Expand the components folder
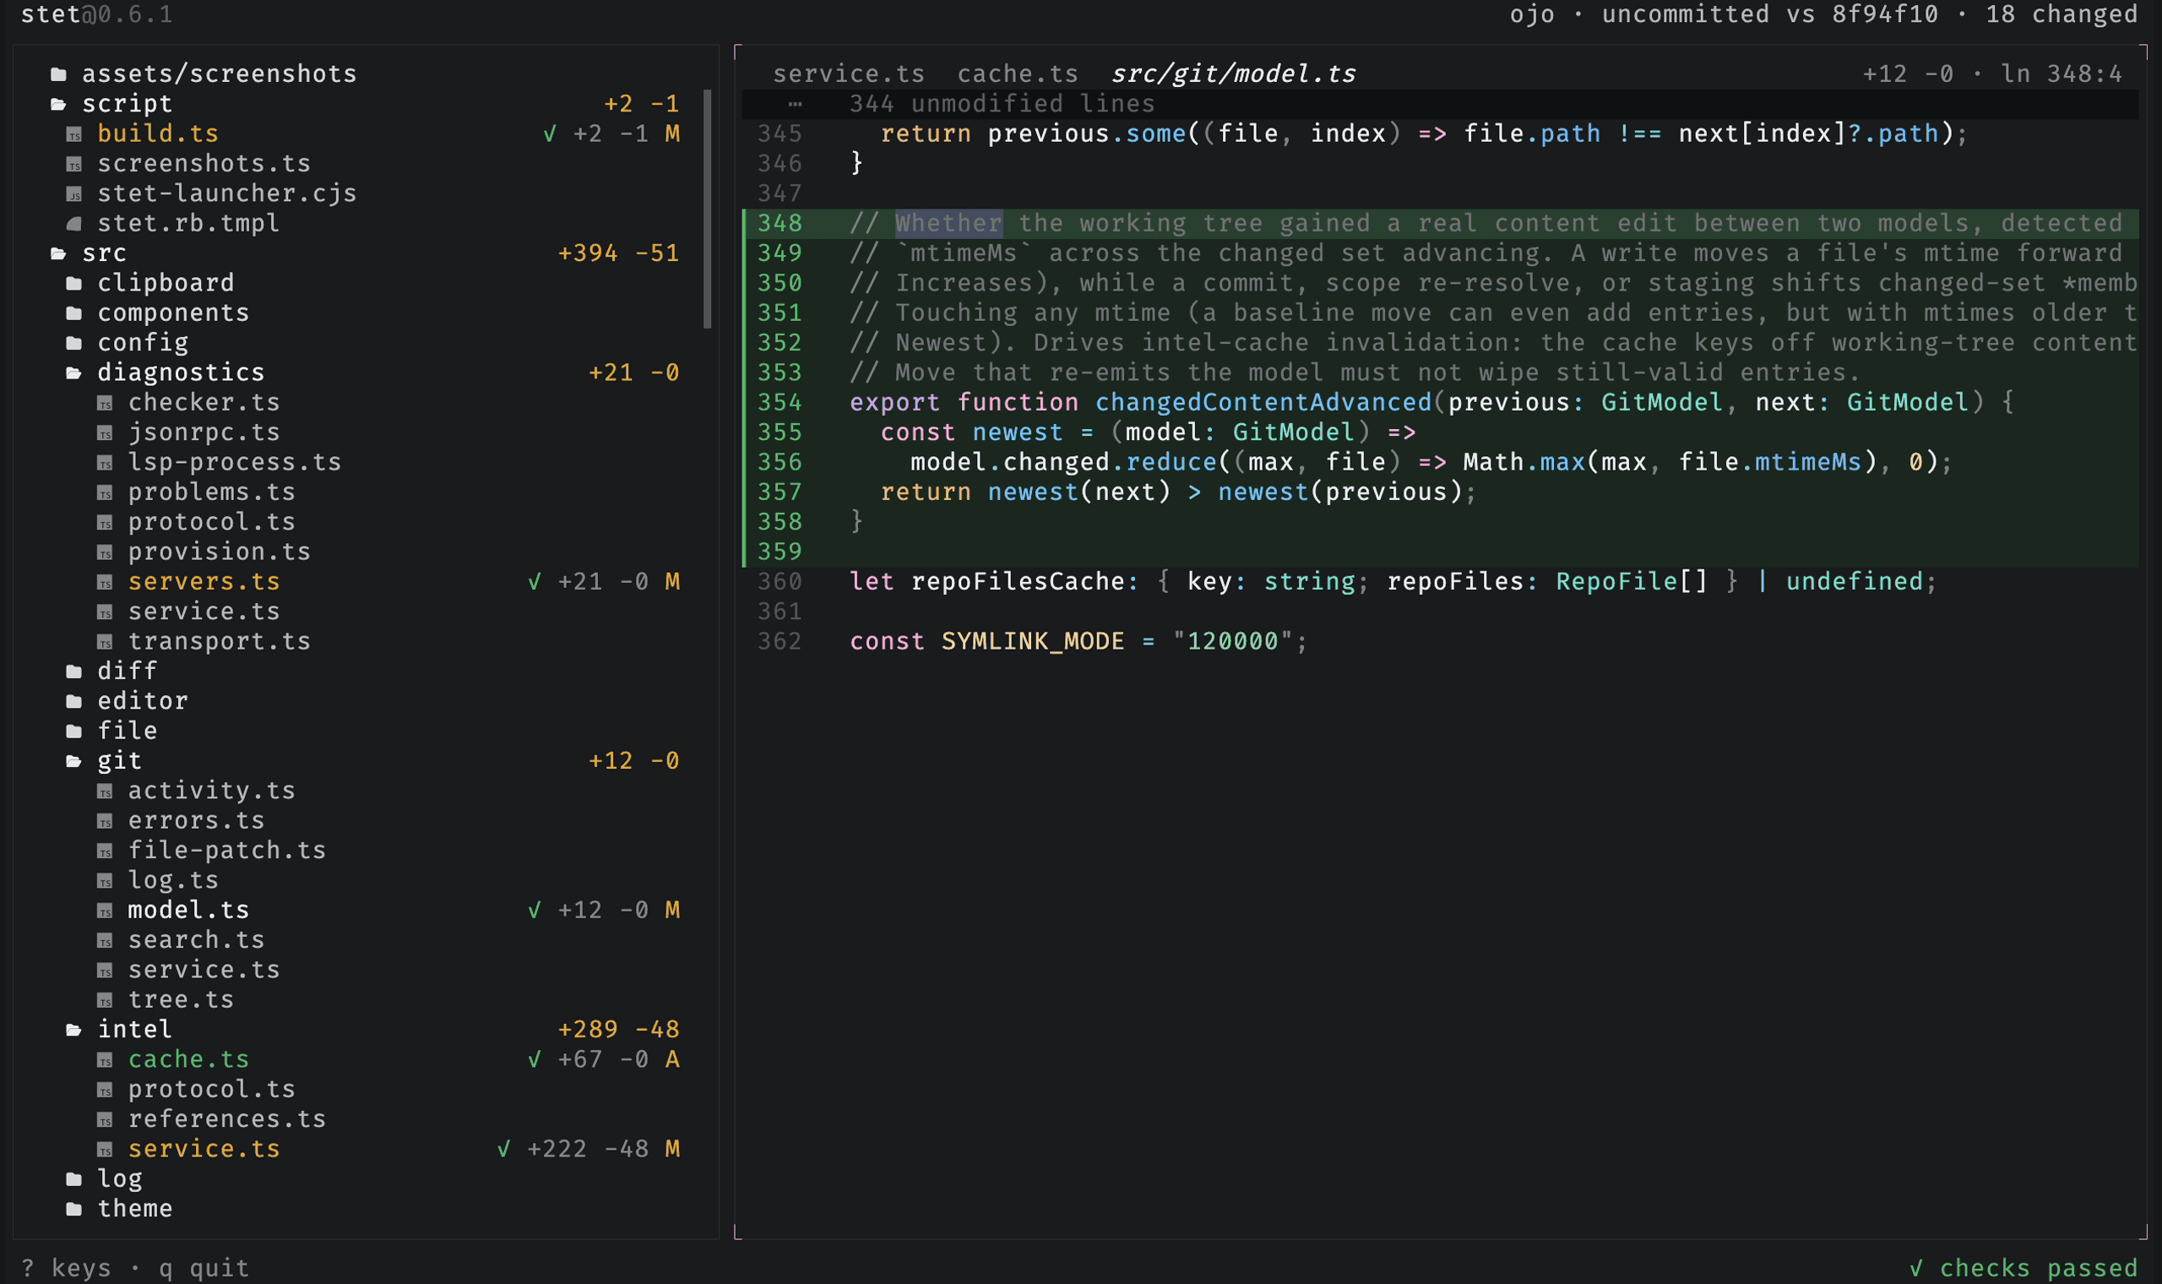 tap(74, 314)
